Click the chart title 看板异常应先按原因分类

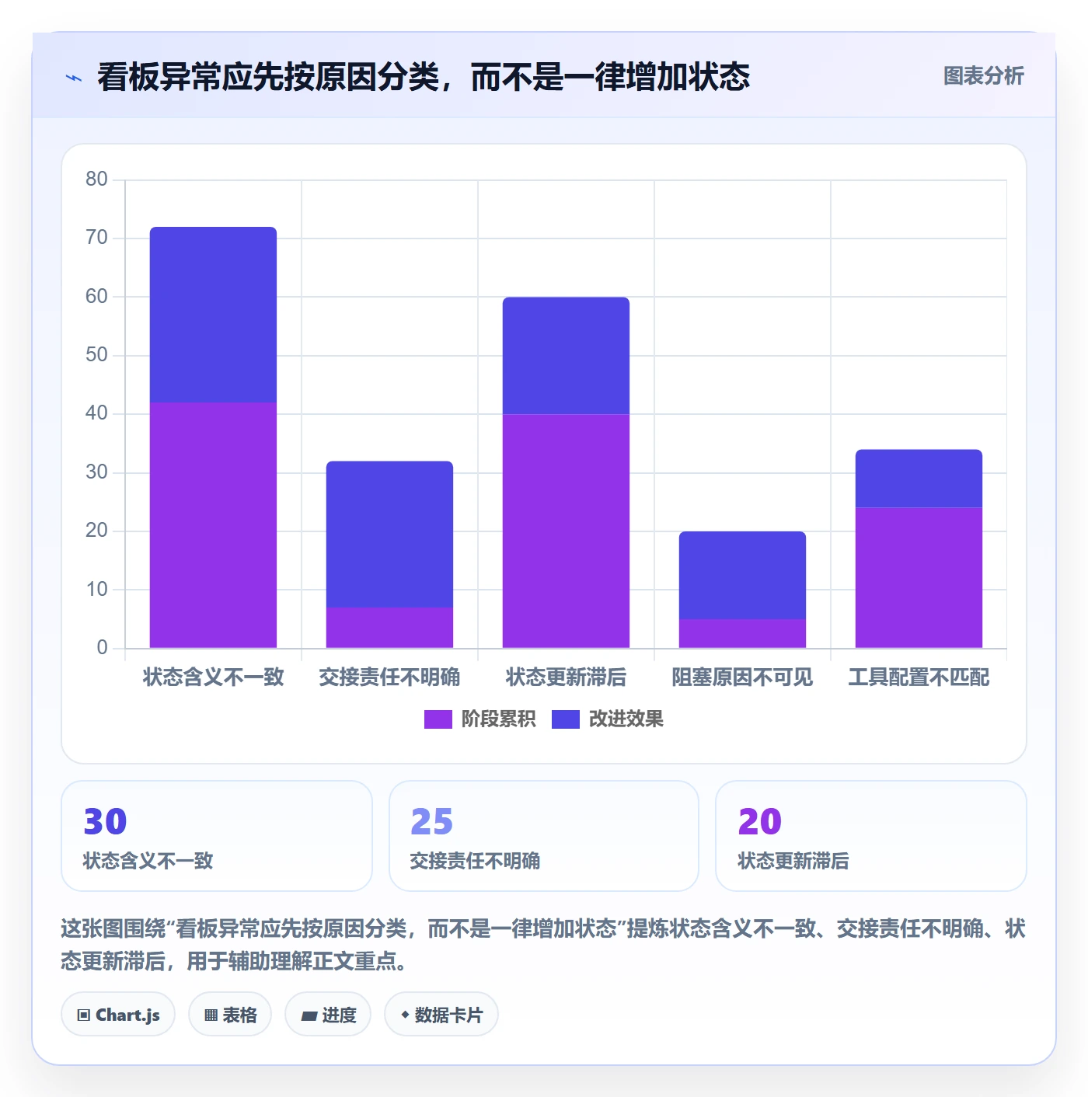point(424,78)
